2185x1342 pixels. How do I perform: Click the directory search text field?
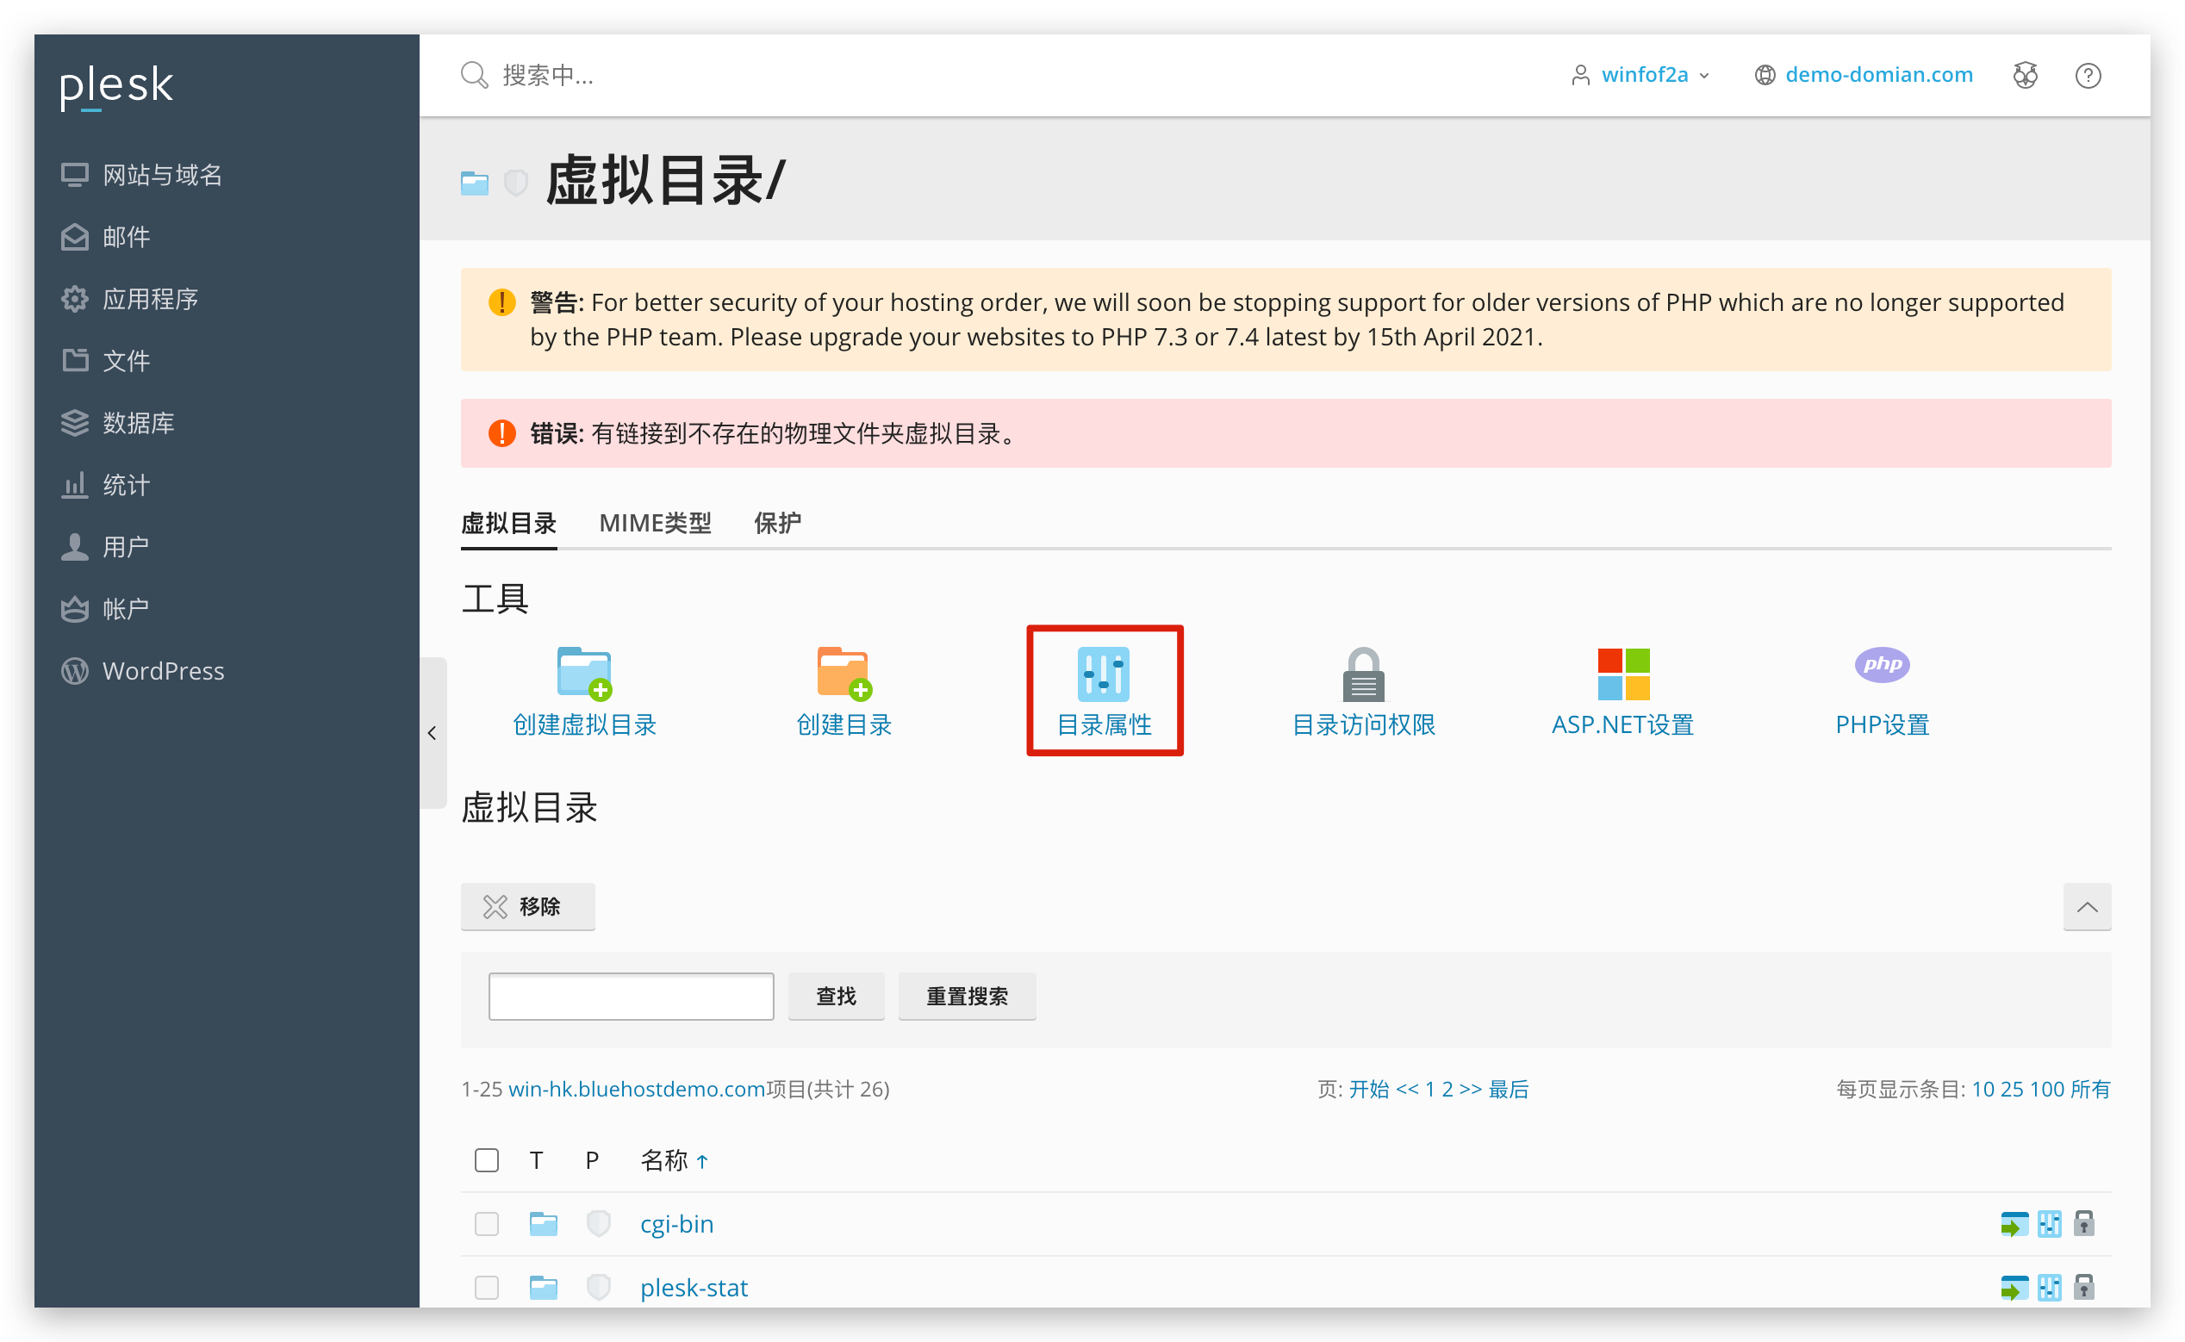click(x=631, y=996)
